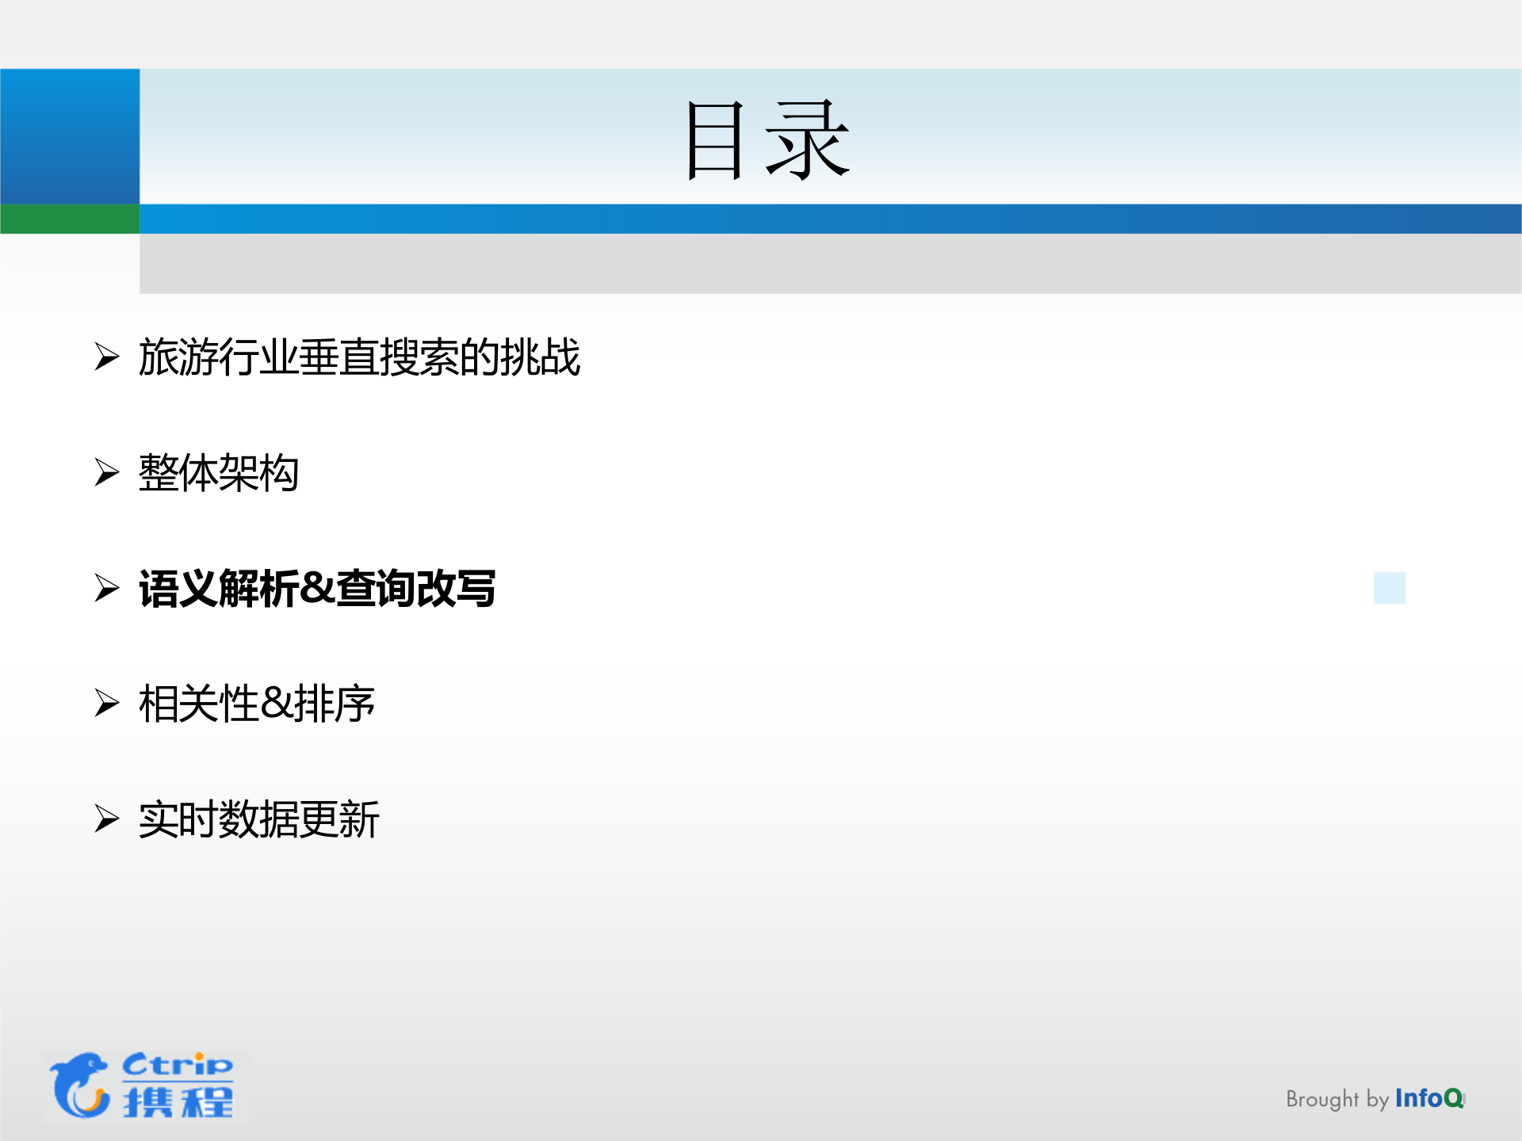The width and height of the screenshot is (1522, 1141).
Task: Select the 相关性&排序 list item
Action: [258, 702]
